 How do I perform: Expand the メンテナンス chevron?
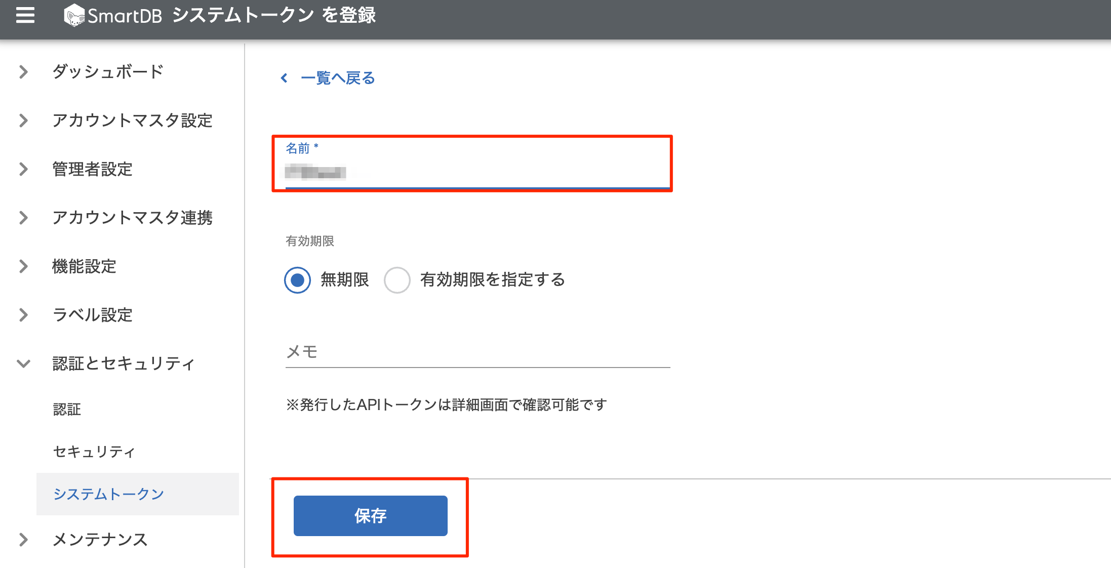[x=23, y=540]
